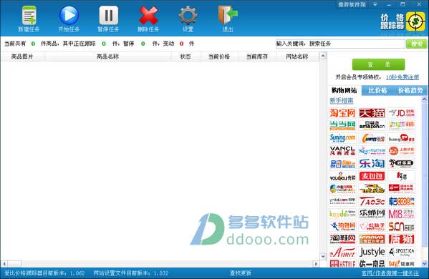
Task: Open the 10秒免费注册 registration link
Action: (403, 77)
